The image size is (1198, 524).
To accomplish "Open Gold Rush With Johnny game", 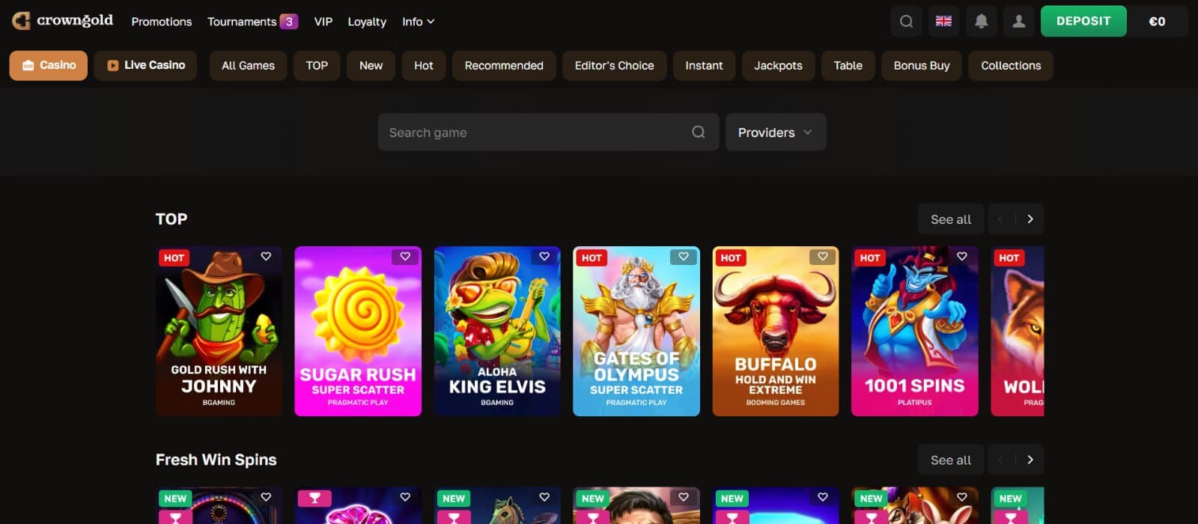I will tap(219, 331).
